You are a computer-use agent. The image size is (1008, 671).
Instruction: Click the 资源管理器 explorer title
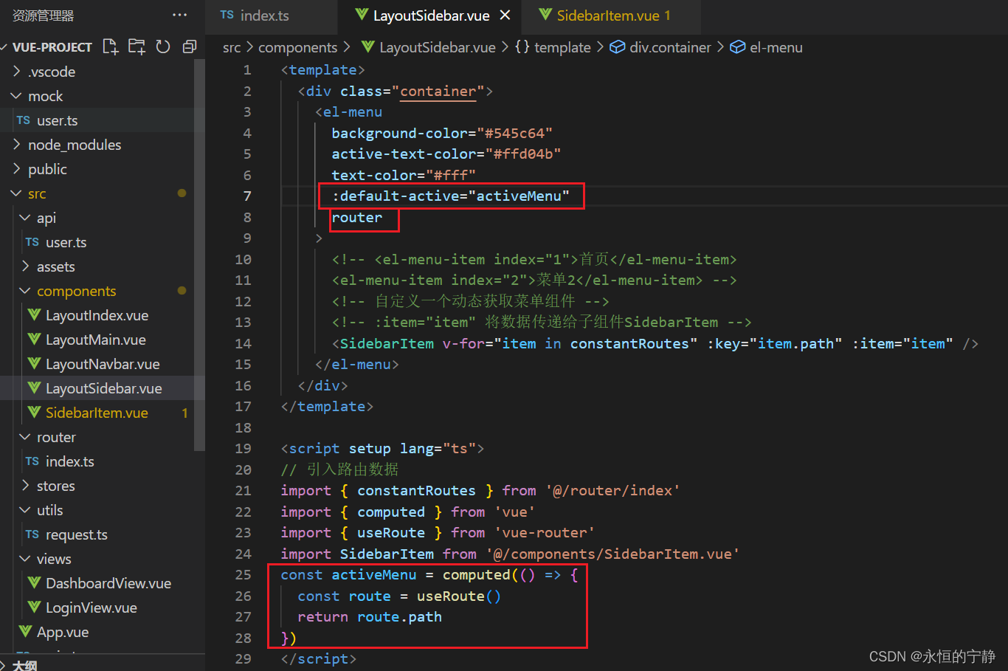coord(43,16)
